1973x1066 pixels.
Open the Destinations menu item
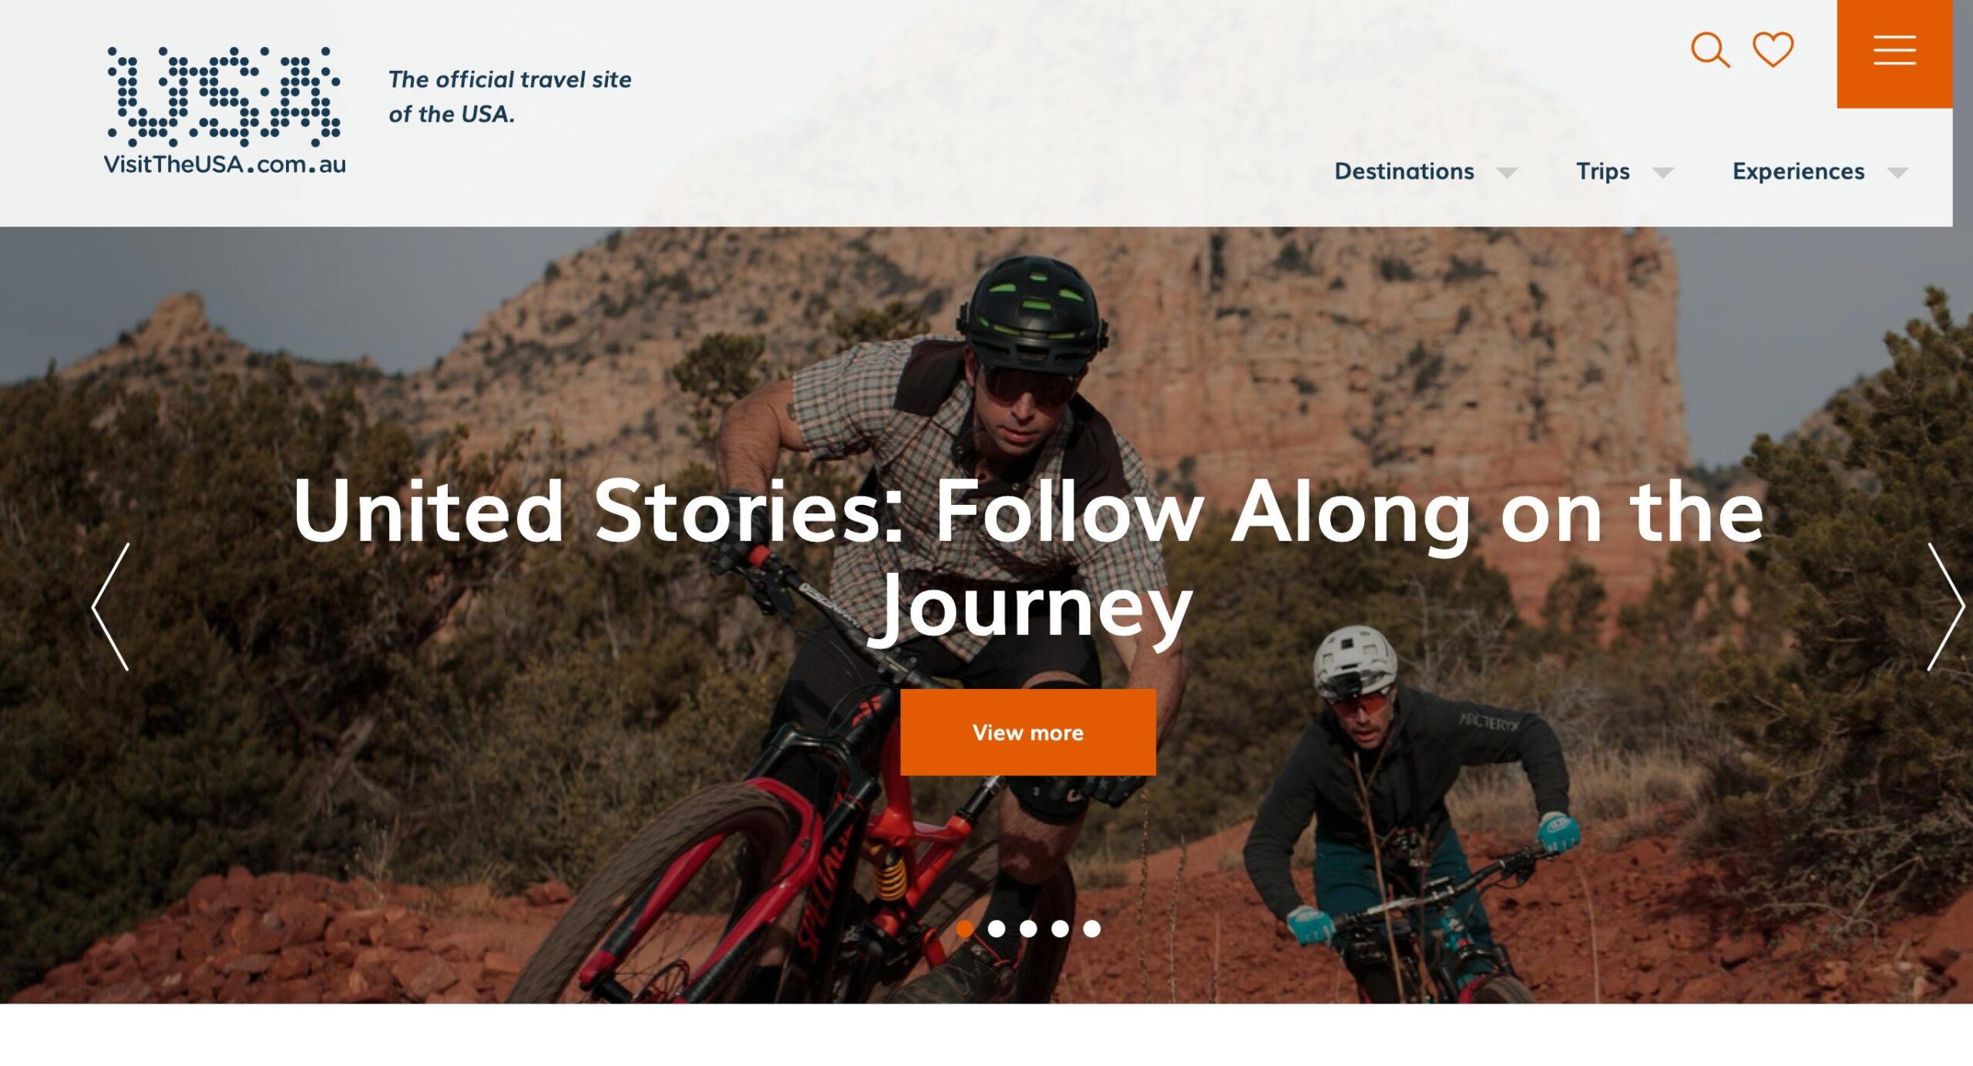click(1404, 171)
